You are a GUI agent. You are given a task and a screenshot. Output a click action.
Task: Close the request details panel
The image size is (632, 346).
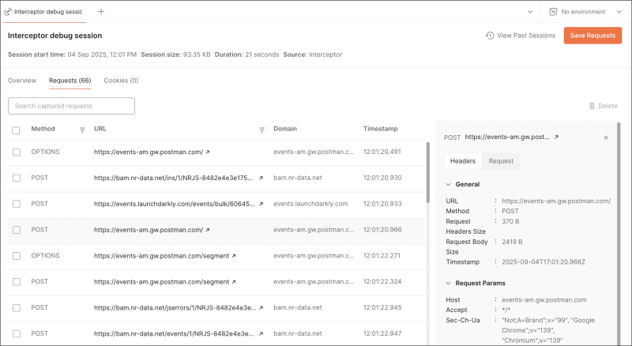606,138
